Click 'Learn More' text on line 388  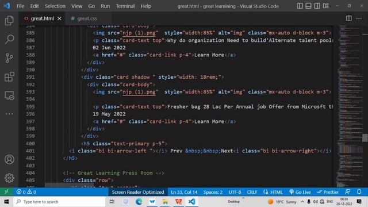(x=209, y=55)
